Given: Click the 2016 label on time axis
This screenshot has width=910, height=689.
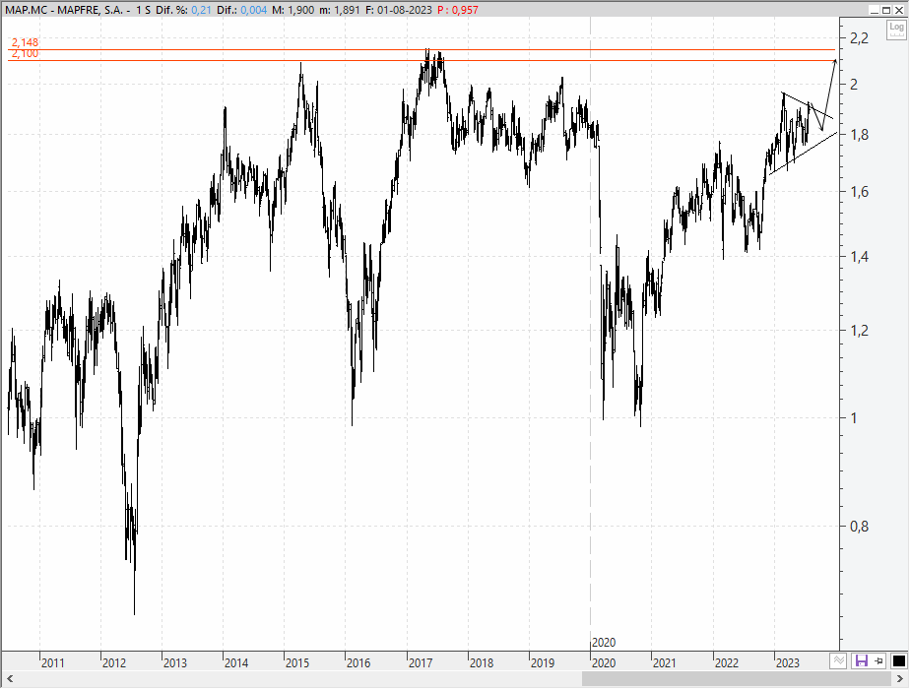Looking at the screenshot, I should (358, 662).
